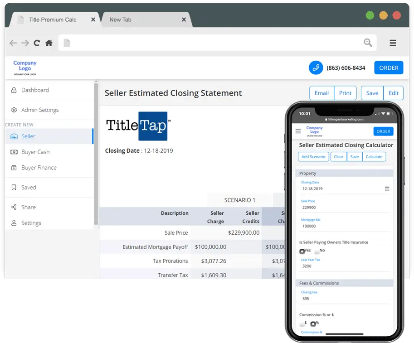Click the $3,077.26 Tax Prorations charge
The image size is (414, 343).
click(214, 261)
